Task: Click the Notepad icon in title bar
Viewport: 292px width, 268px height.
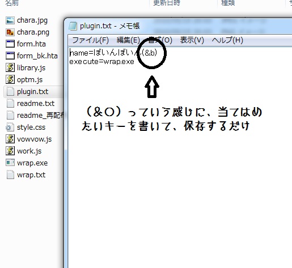Action: [73, 26]
